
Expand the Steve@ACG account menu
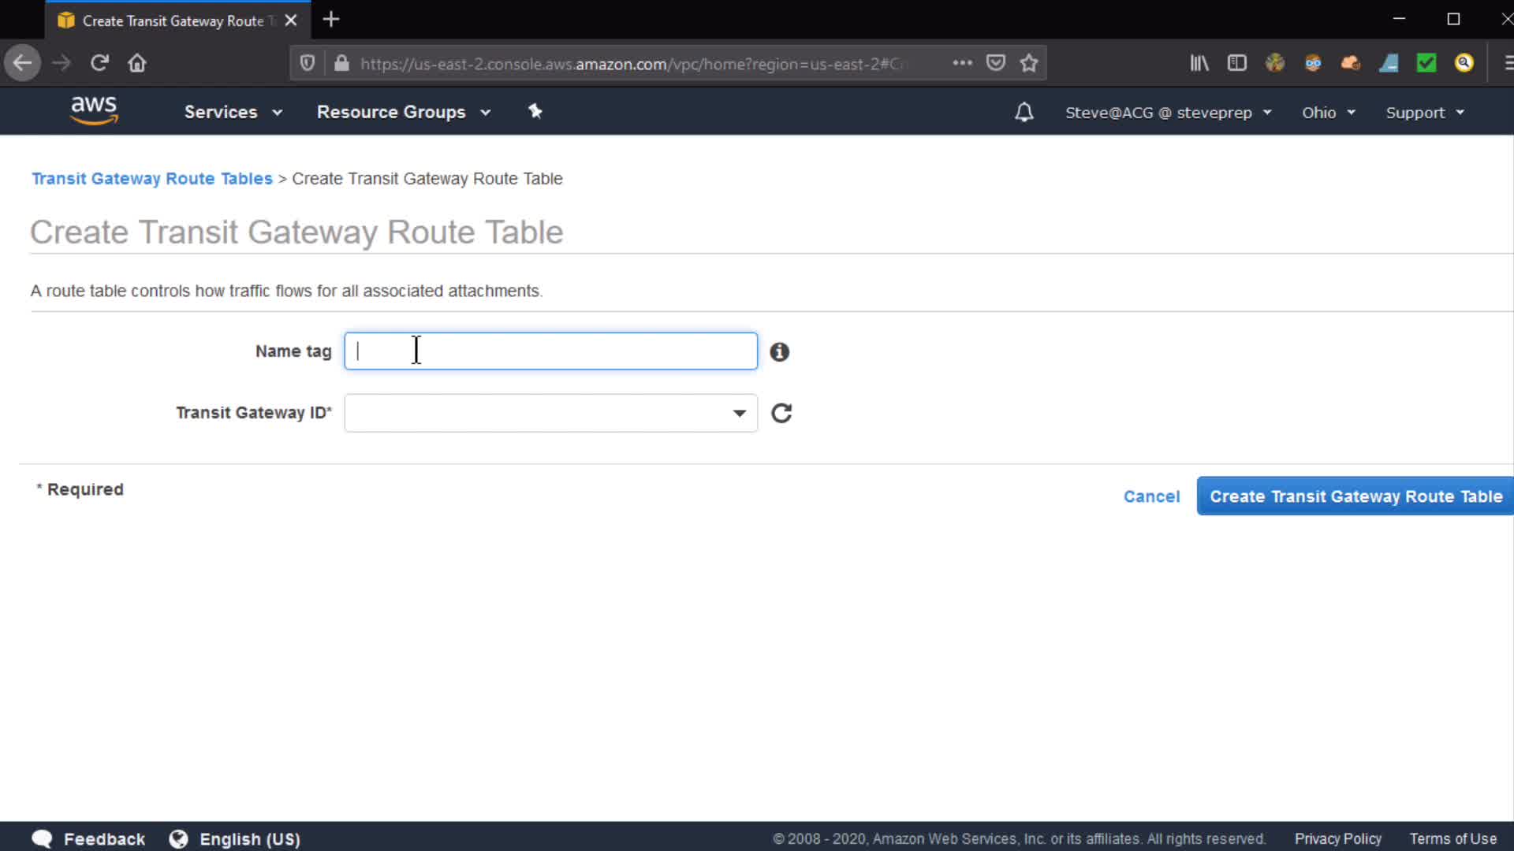1168,112
